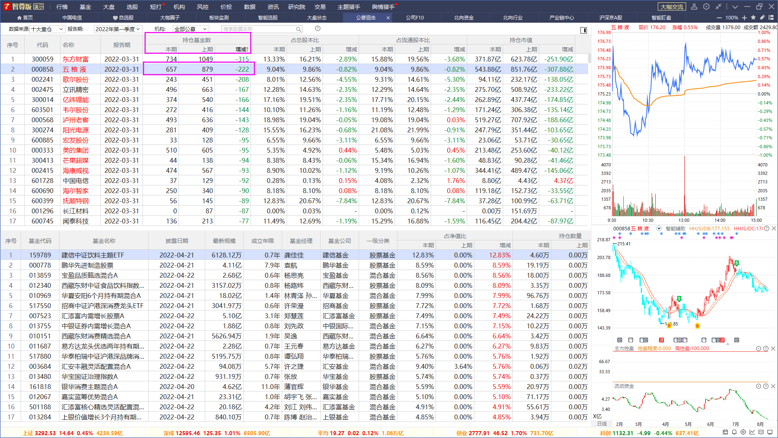Close the 公募狙击 tab via its X
The width and height of the screenshot is (778, 438).
388,18
